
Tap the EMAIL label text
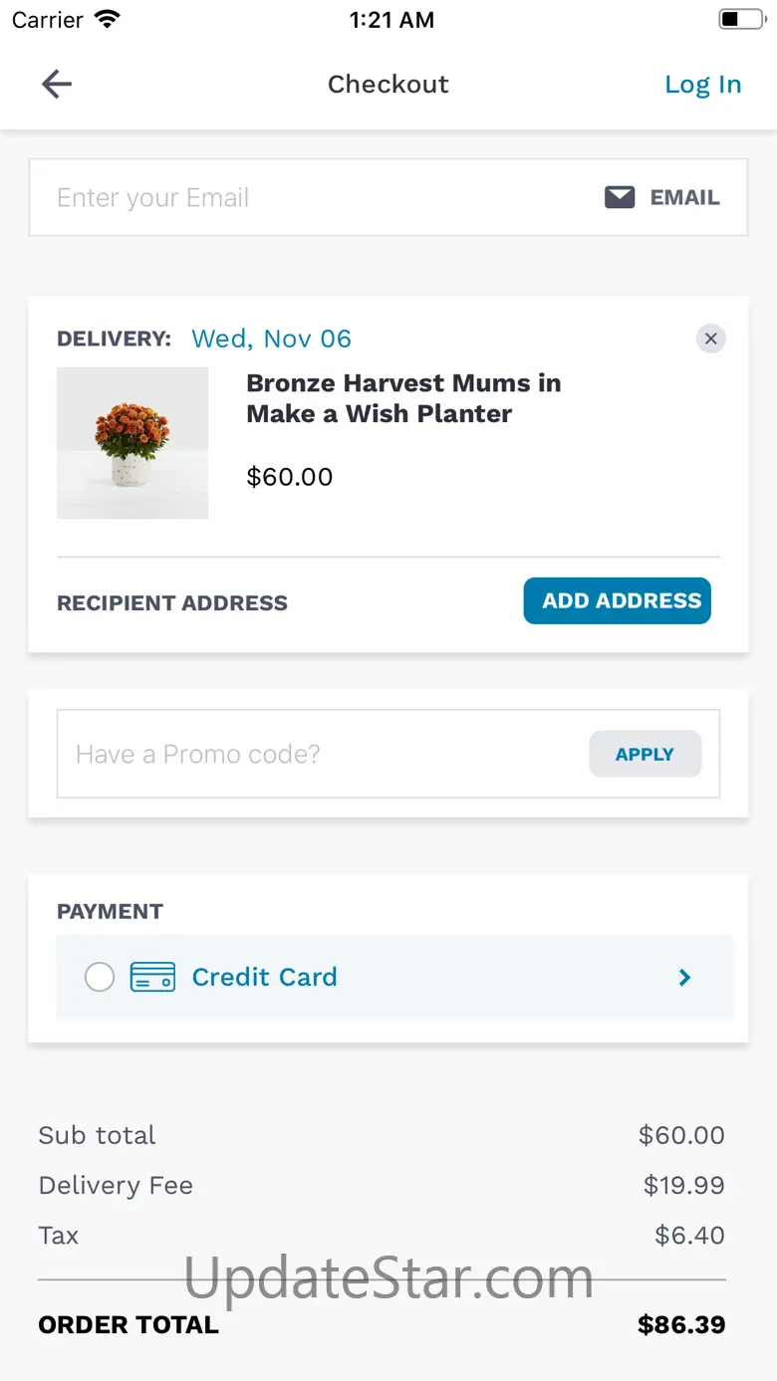tap(684, 197)
